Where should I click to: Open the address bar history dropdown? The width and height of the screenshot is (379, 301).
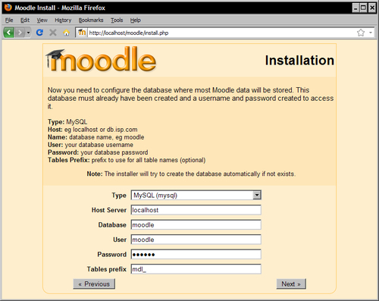pyautogui.click(x=371, y=33)
